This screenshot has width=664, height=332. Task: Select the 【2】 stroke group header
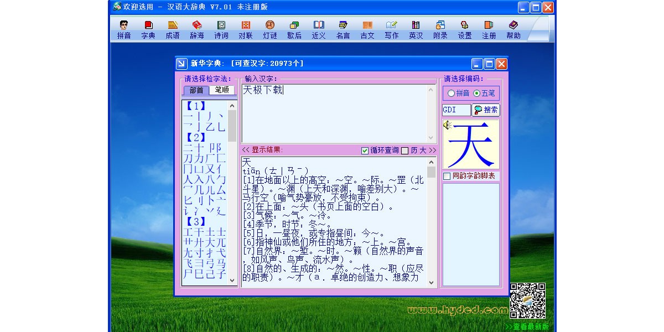pos(195,137)
